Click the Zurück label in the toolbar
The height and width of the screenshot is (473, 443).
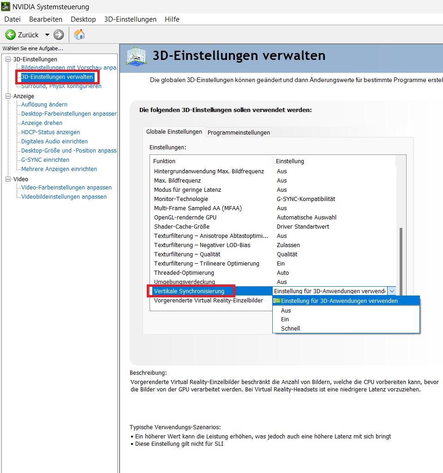tap(29, 35)
